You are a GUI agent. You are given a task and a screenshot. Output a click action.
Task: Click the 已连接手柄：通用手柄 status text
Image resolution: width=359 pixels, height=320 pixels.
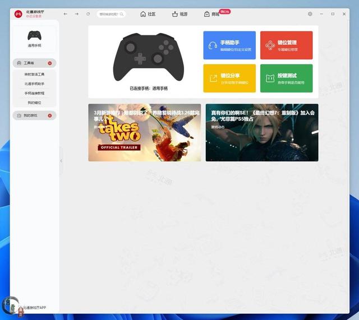click(149, 89)
